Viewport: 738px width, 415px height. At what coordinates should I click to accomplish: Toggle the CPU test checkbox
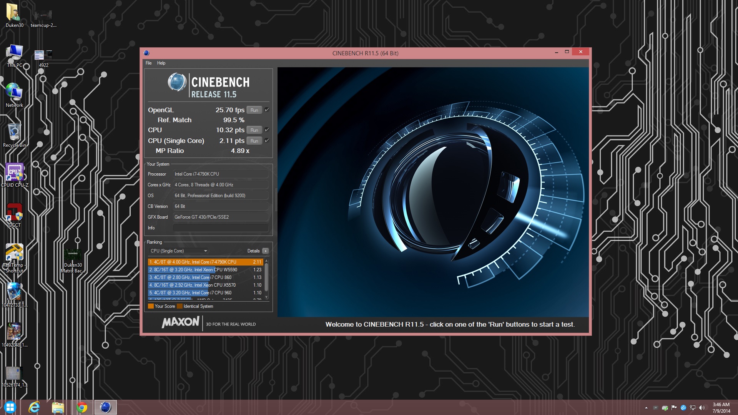click(267, 130)
